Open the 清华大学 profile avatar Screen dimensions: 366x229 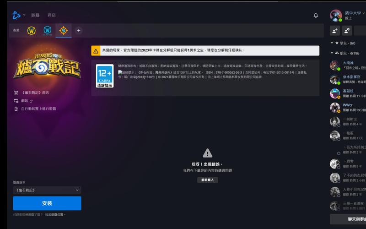click(x=336, y=16)
